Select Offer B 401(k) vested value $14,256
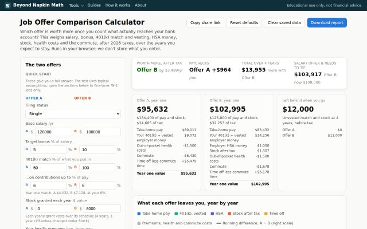Screen dimensions: 367x229 (262, 135)
